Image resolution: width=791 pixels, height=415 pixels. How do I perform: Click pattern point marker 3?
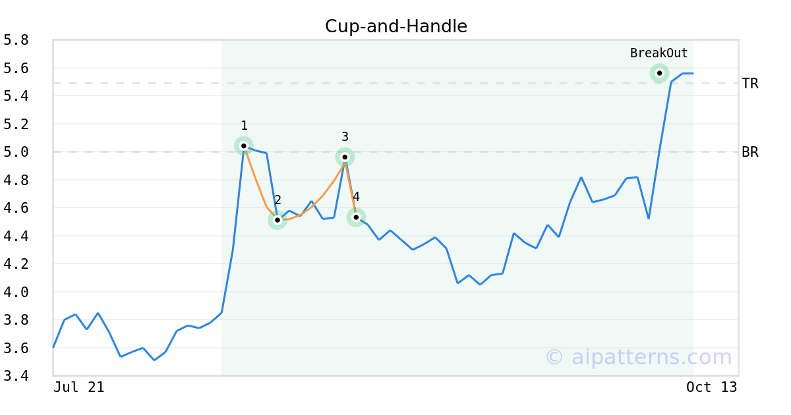(x=345, y=157)
